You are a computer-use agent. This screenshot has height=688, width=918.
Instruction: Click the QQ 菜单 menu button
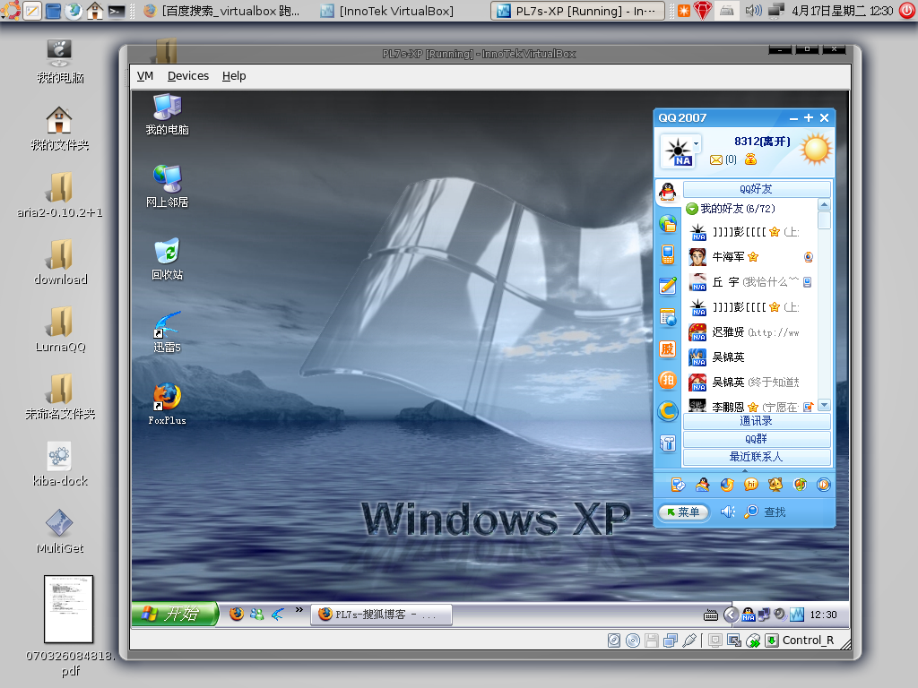click(683, 512)
